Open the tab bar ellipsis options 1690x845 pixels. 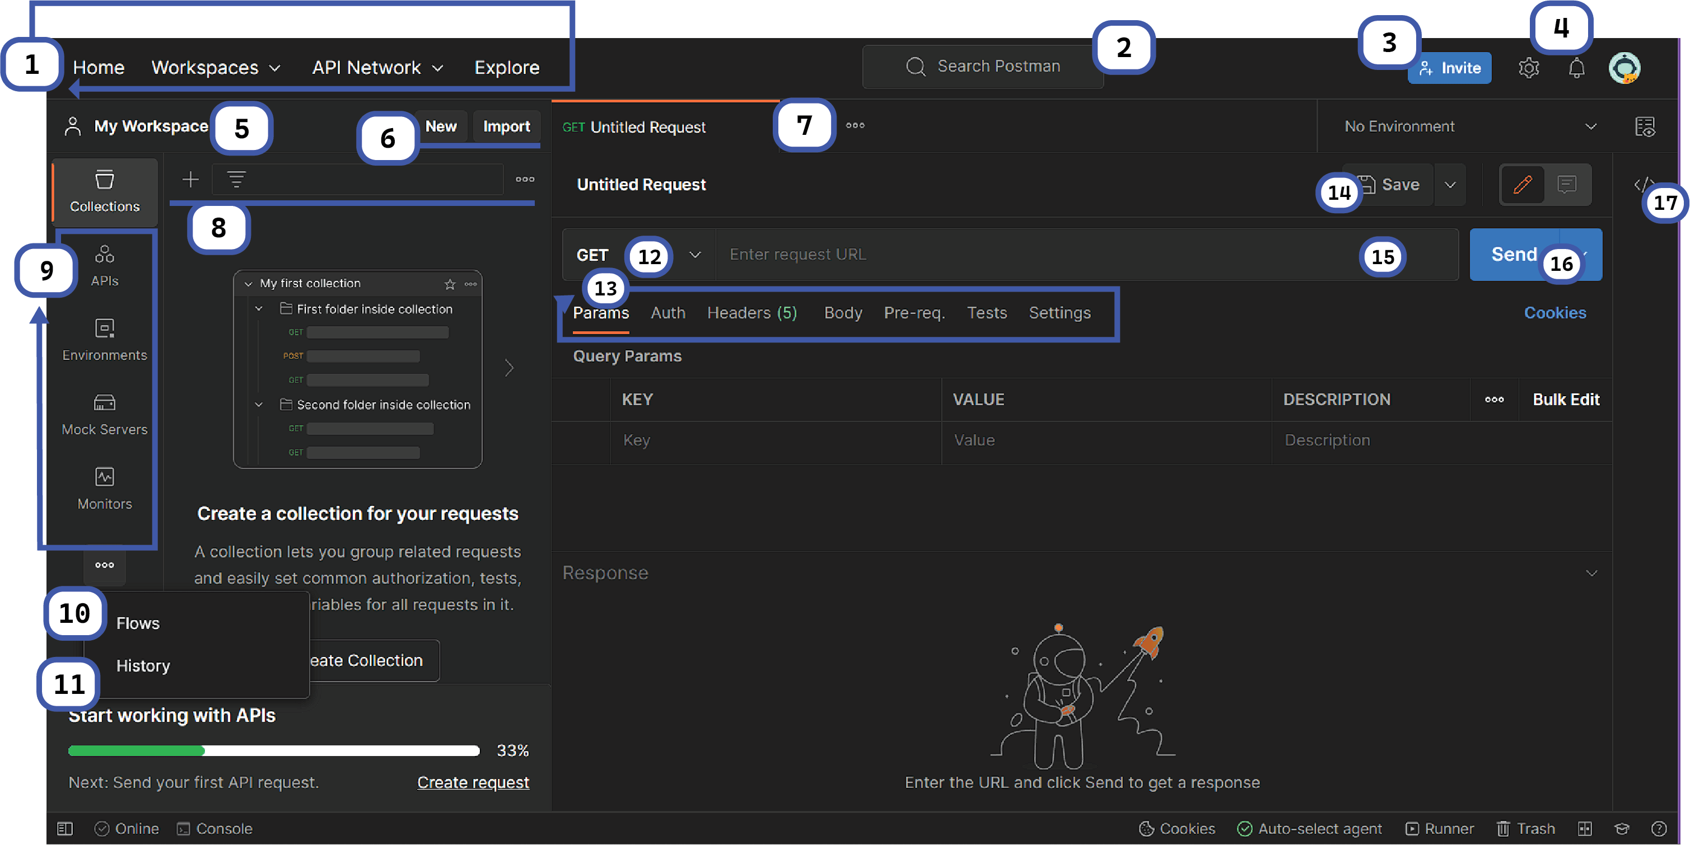(x=855, y=125)
